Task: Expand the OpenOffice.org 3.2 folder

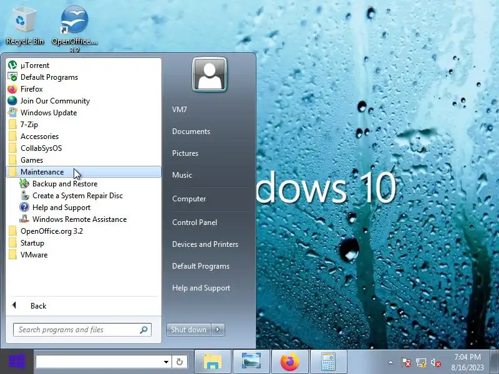Action: coord(84,231)
